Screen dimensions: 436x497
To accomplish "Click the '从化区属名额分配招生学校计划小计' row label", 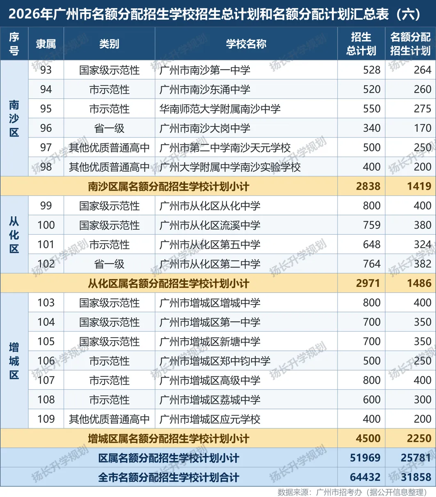I will pos(169,283).
